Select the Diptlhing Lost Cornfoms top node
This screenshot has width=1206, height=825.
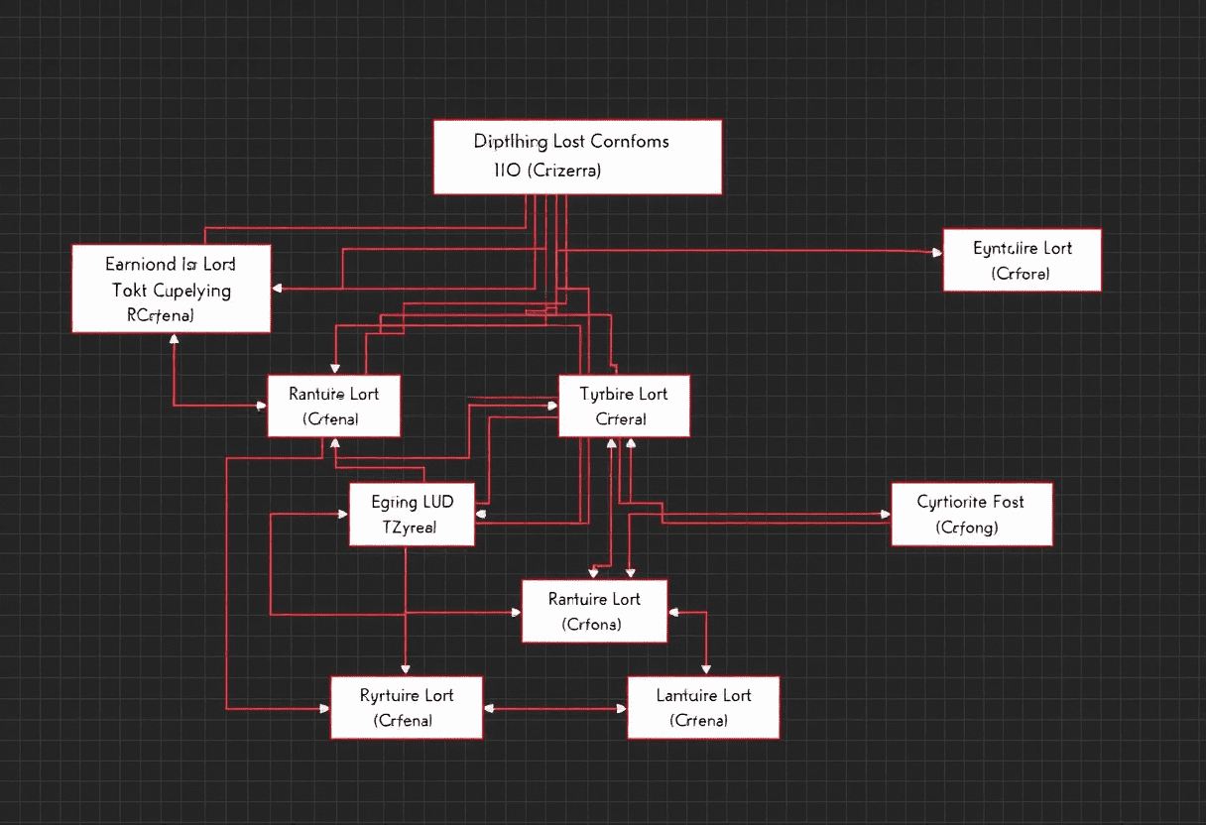click(x=577, y=157)
